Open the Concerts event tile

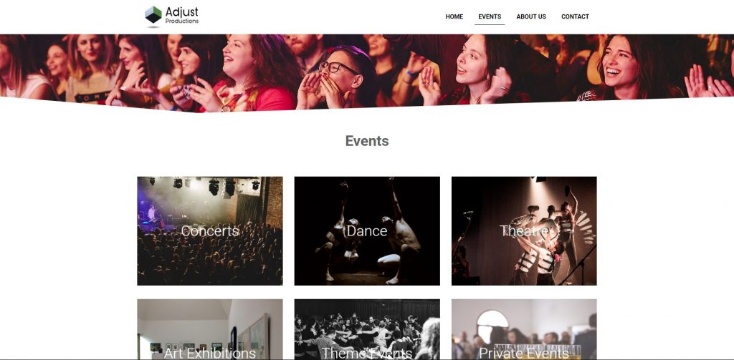tap(210, 231)
